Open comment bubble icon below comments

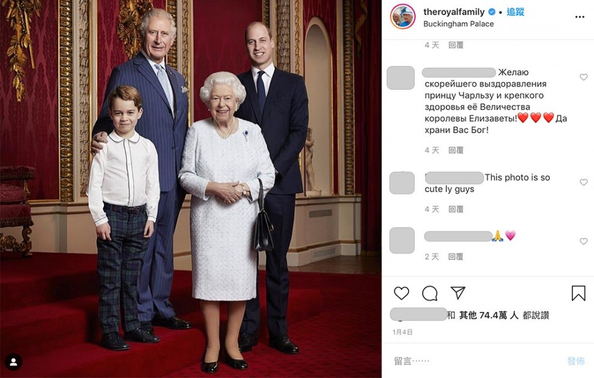click(x=429, y=293)
